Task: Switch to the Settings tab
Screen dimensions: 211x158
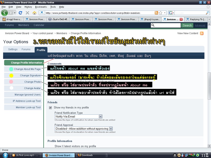Action: tap(13, 49)
